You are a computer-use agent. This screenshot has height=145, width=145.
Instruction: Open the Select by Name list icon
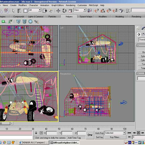(x=19, y=11)
